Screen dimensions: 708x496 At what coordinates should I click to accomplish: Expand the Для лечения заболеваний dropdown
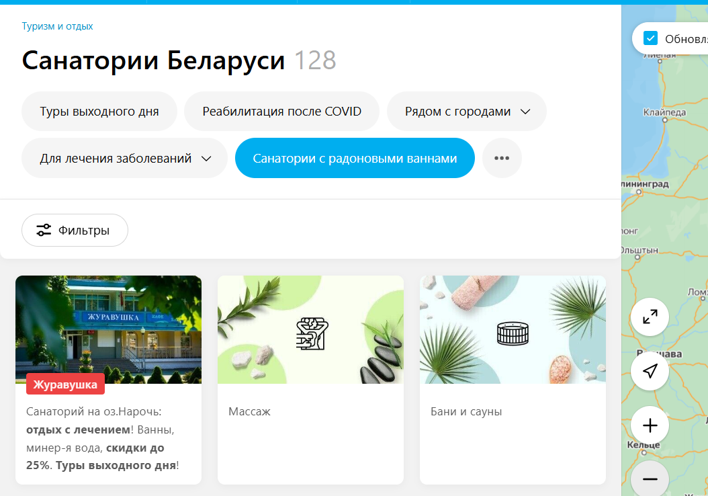click(x=125, y=158)
